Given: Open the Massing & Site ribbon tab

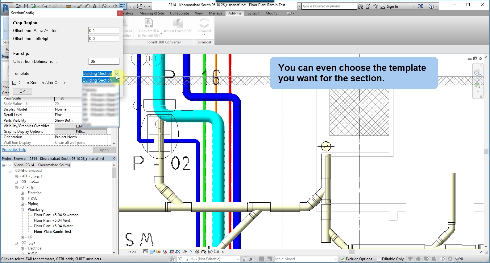Looking at the screenshot, I should (152, 13).
